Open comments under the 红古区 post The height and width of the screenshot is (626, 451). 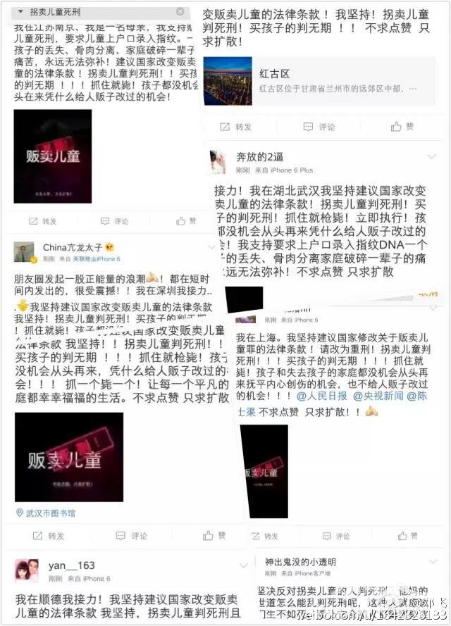click(x=319, y=127)
